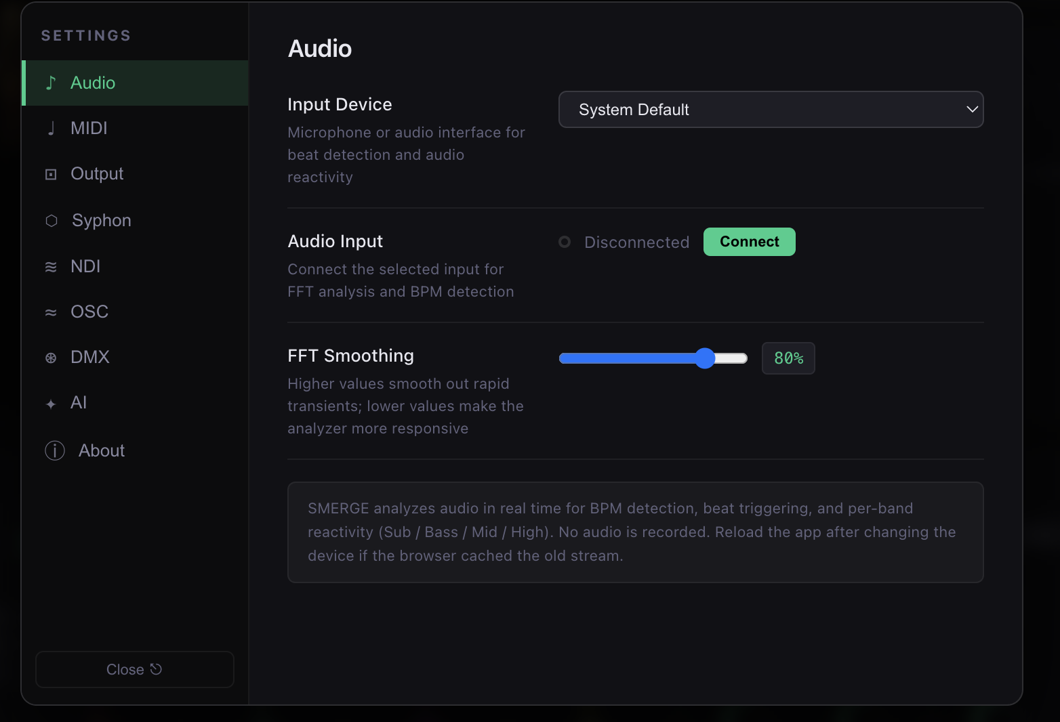The height and width of the screenshot is (722, 1060).
Task: Connect the audio input
Action: 749,242
